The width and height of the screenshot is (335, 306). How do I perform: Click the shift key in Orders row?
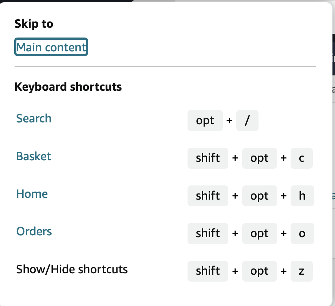(x=208, y=234)
